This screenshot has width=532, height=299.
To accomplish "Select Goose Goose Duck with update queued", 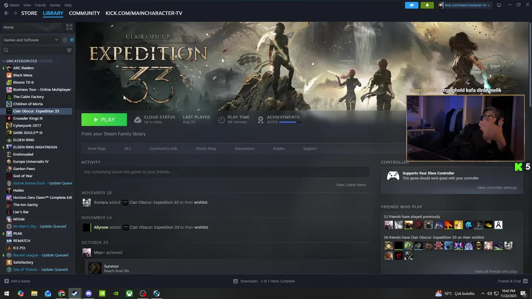I will [x=38, y=183].
